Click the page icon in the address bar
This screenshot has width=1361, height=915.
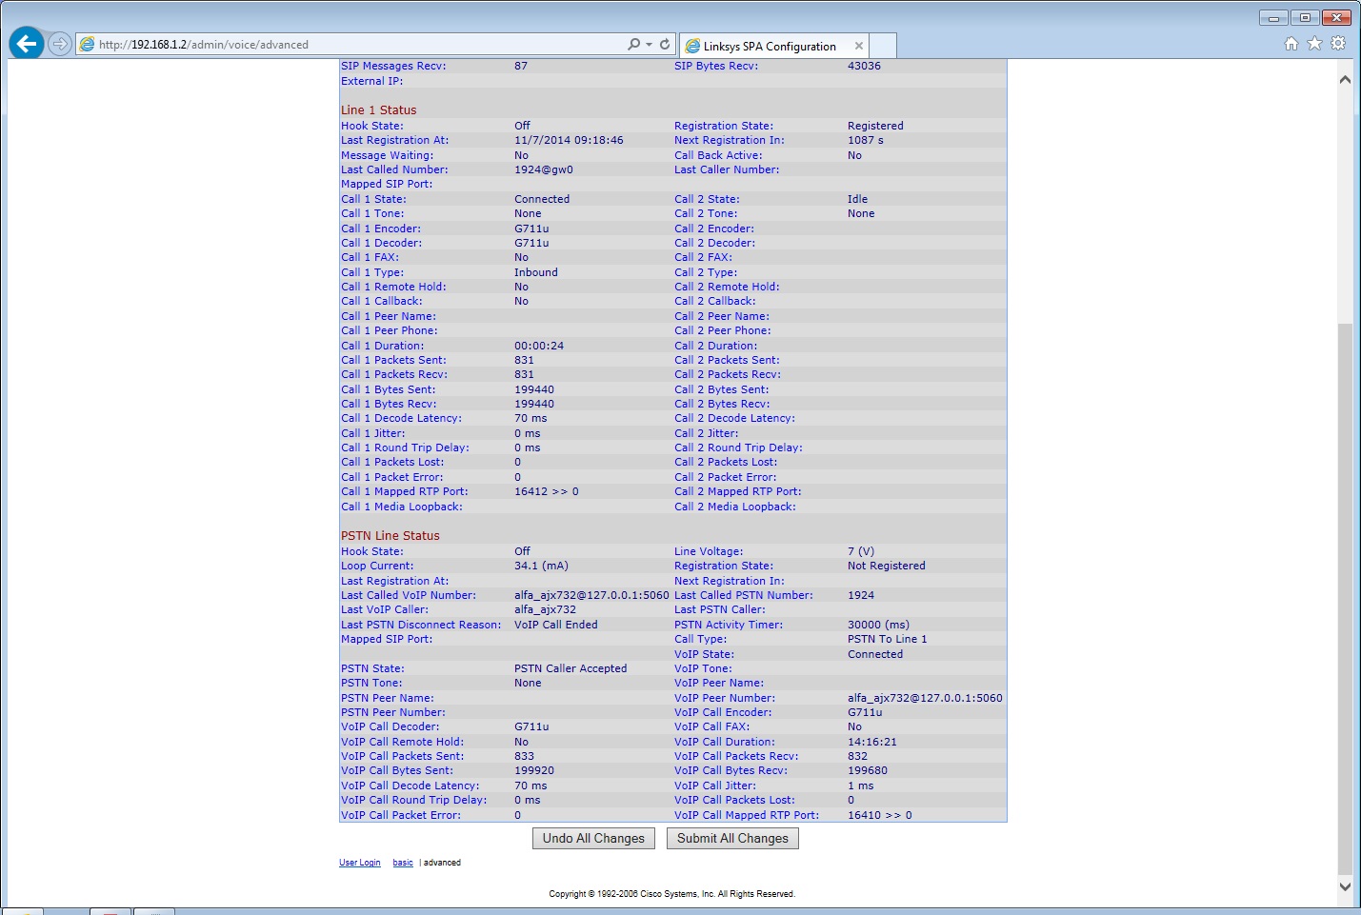(x=88, y=44)
